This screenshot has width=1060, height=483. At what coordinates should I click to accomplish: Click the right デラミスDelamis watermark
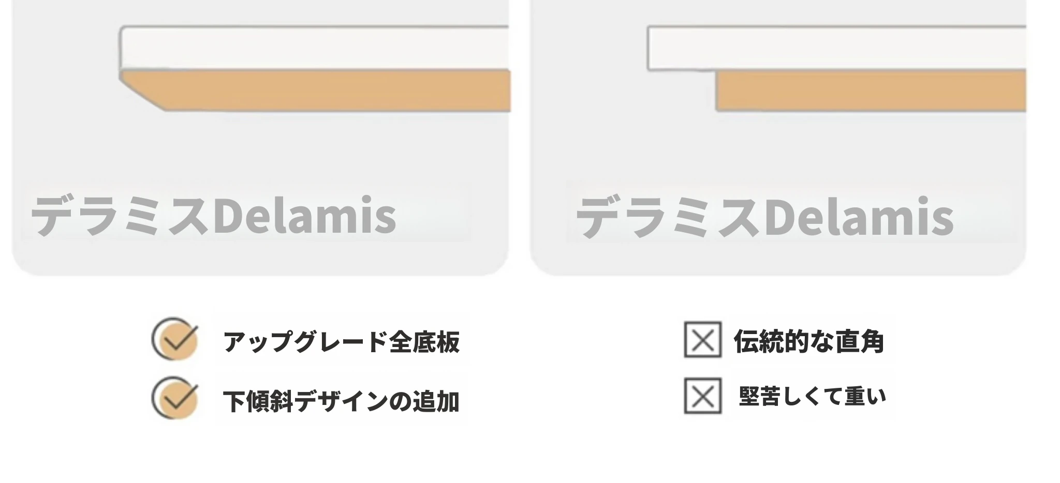[x=764, y=217]
